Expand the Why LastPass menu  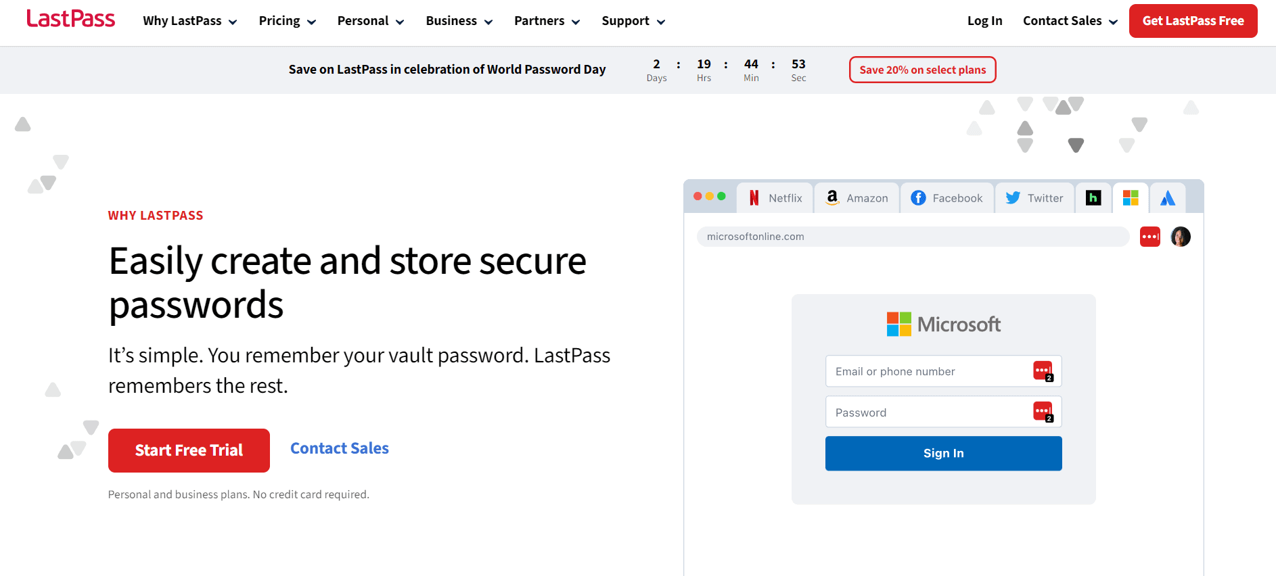tap(190, 21)
